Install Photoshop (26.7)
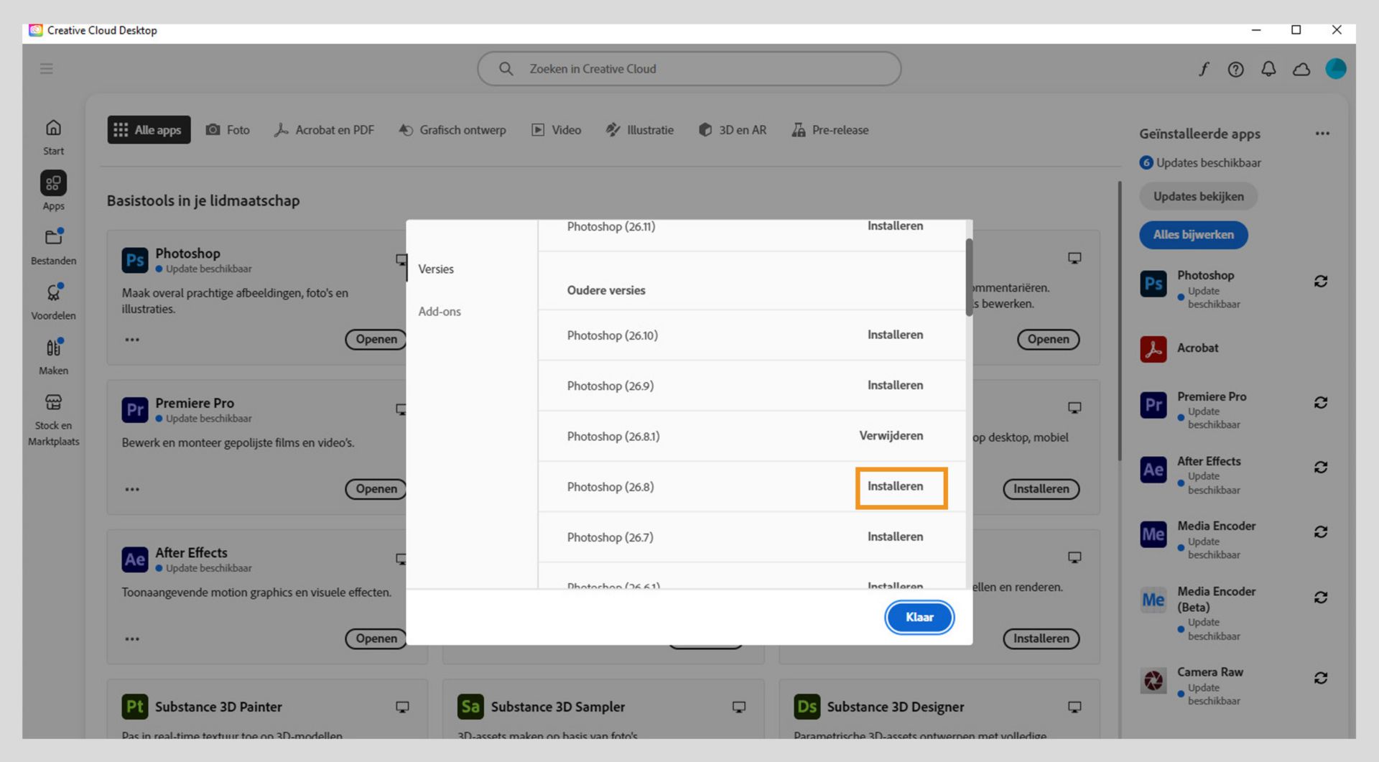Image resolution: width=1379 pixels, height=762 pixels. 895,536
